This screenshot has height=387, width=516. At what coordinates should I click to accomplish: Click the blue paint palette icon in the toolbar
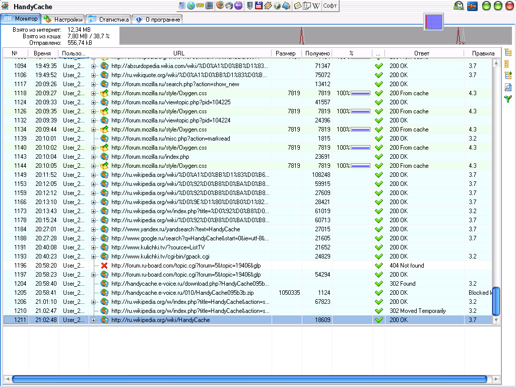point(286,6)
